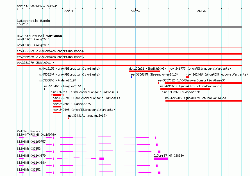
Task: Click the 15q25.1 band label
Action: tap(23, 24)
